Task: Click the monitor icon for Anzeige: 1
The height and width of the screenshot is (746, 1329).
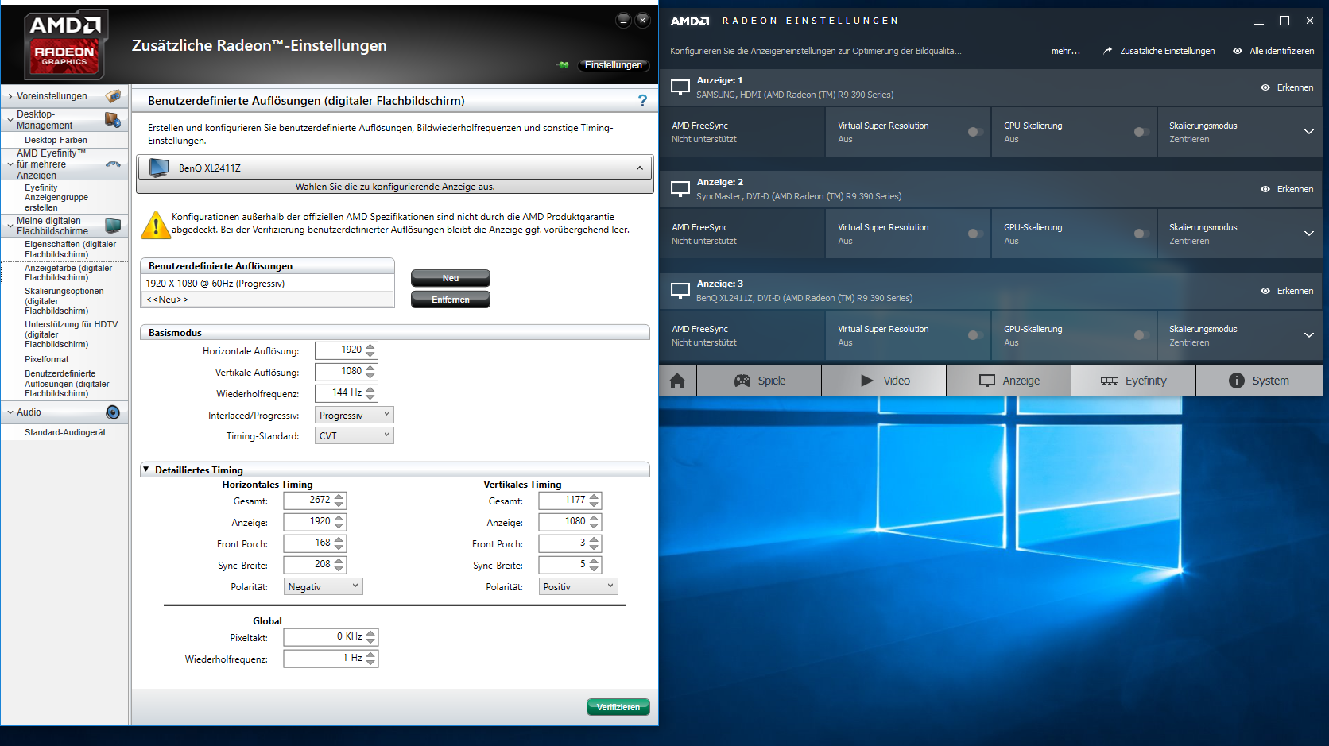Action: point(680,87)
